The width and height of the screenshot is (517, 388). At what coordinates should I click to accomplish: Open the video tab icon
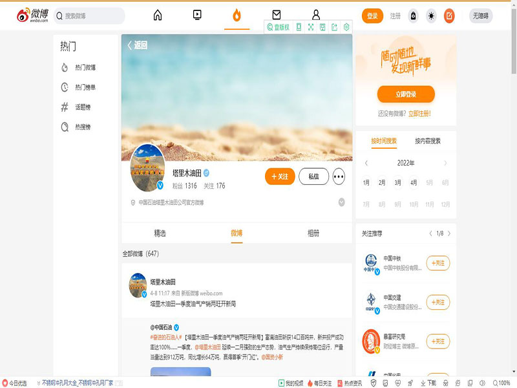pos(197,15)
